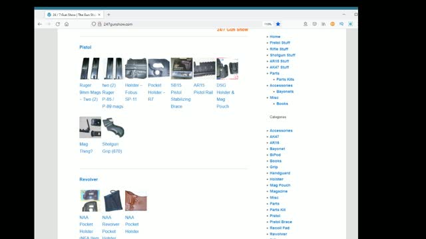Open AR15 Stuff in sidebar menu
This screenshot has width=426, height=239.
(x=280, y=61)
